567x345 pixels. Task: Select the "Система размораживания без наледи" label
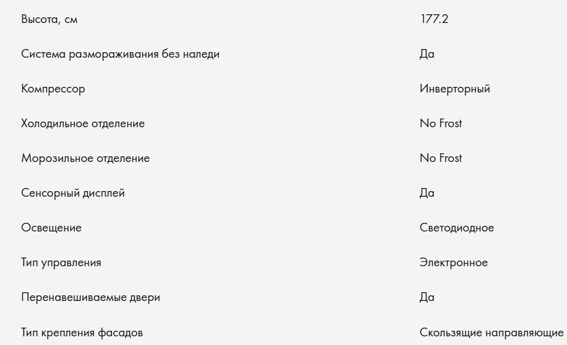click(x=120, y=54)
